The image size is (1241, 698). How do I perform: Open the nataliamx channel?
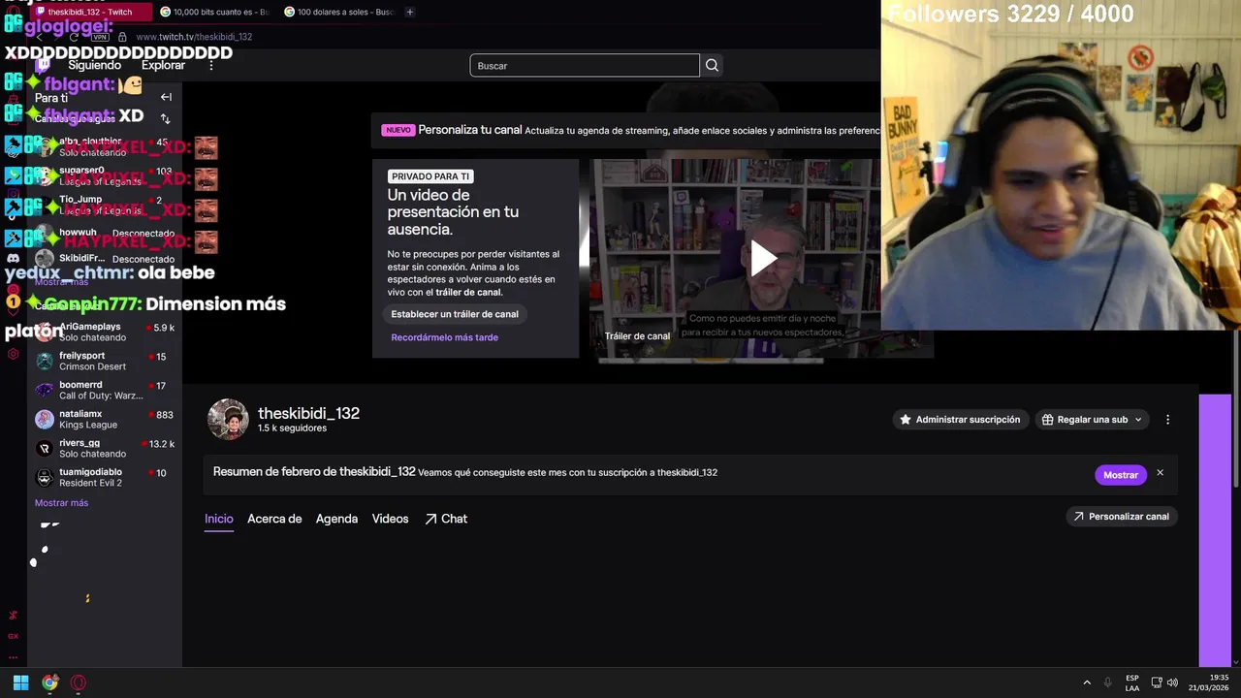click(x=105, y=420)
